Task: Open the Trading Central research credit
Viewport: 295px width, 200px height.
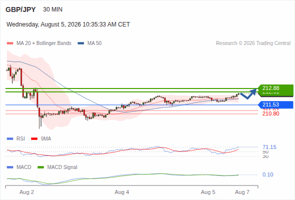Action: pos(253,43)
